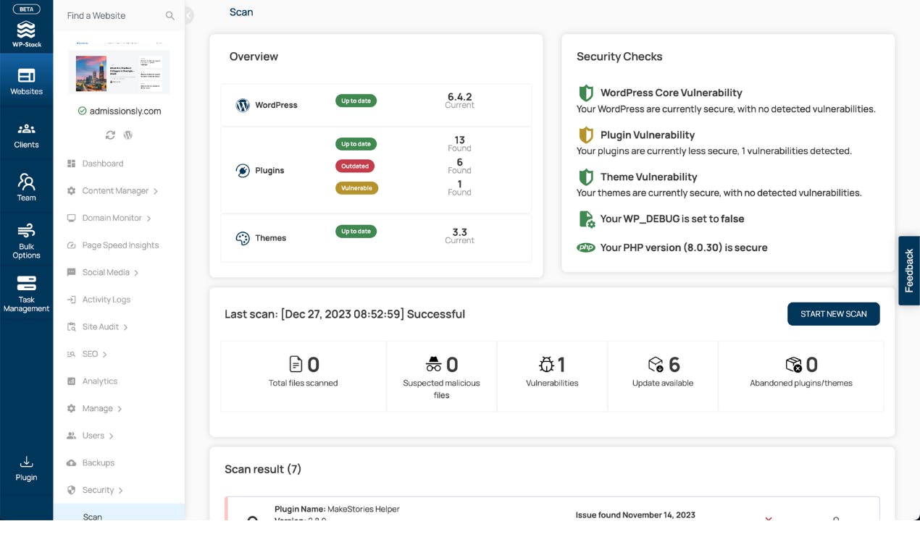This screenshot has height=550, width=920.
Task: Open the Feedback side tab
Action: [909, 271]
